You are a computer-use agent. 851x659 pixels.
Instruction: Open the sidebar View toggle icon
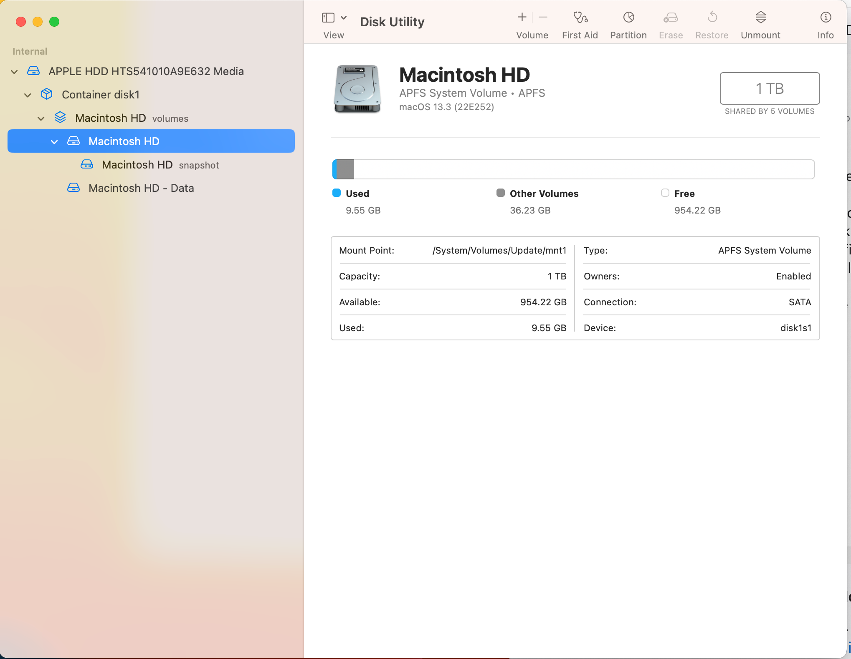[328, 18]
